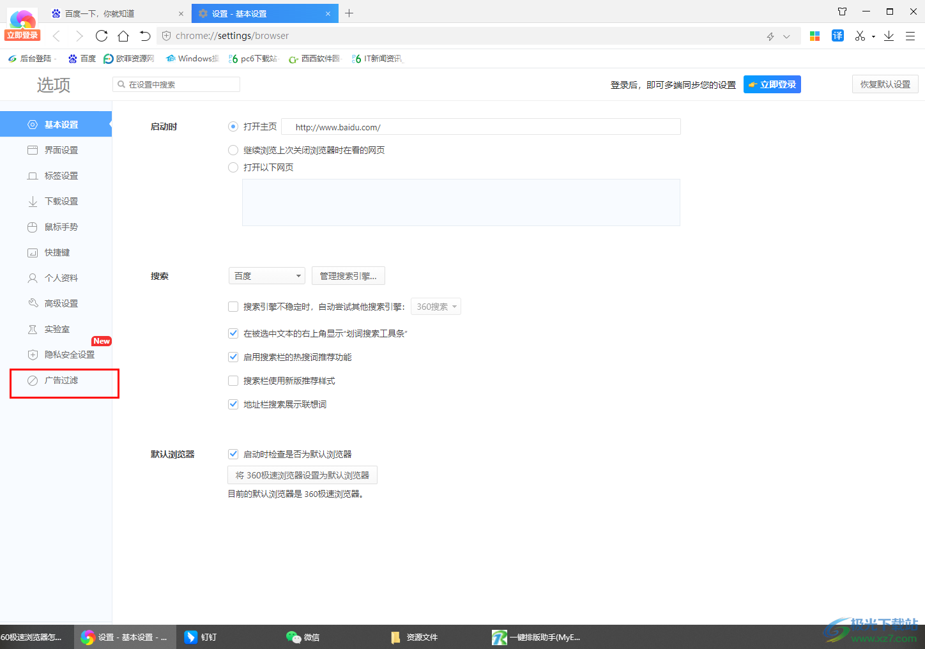Open the 后台登陆 bookmark
Screen dimensions: 925x649
(32, 59)
